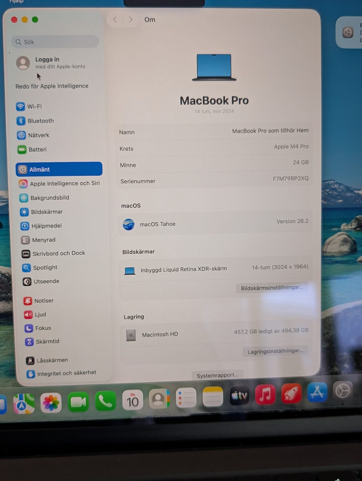Open Ljud settings
This screenshot has height=481, width=362.
(35, 314)
